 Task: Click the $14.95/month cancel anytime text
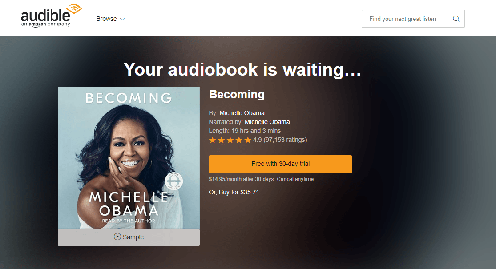[x=262, y=179]
